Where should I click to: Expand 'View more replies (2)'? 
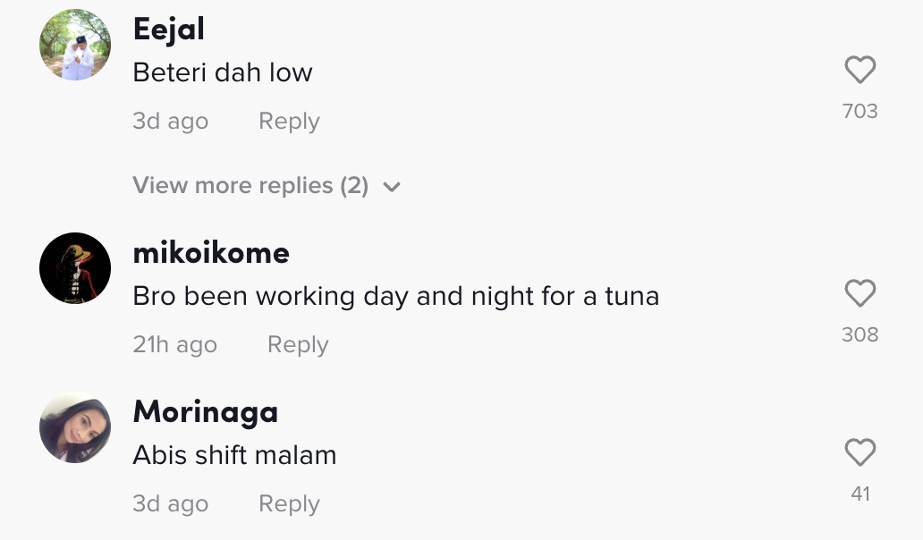250,186
